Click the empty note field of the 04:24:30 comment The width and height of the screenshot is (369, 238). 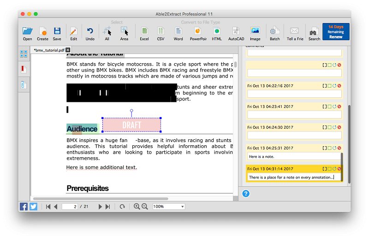point(294,135)
